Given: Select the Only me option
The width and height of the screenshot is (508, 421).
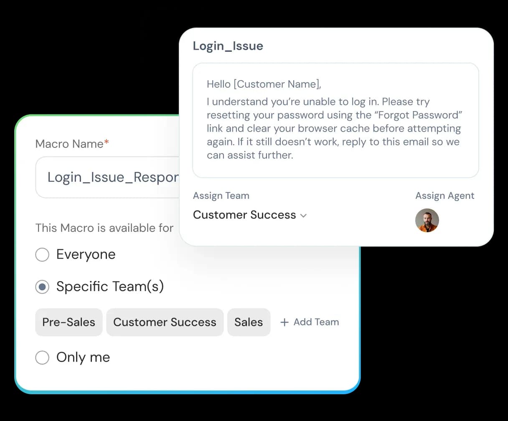Looking at the screenshot, I should pyautogui.click(x=42, y=358).
